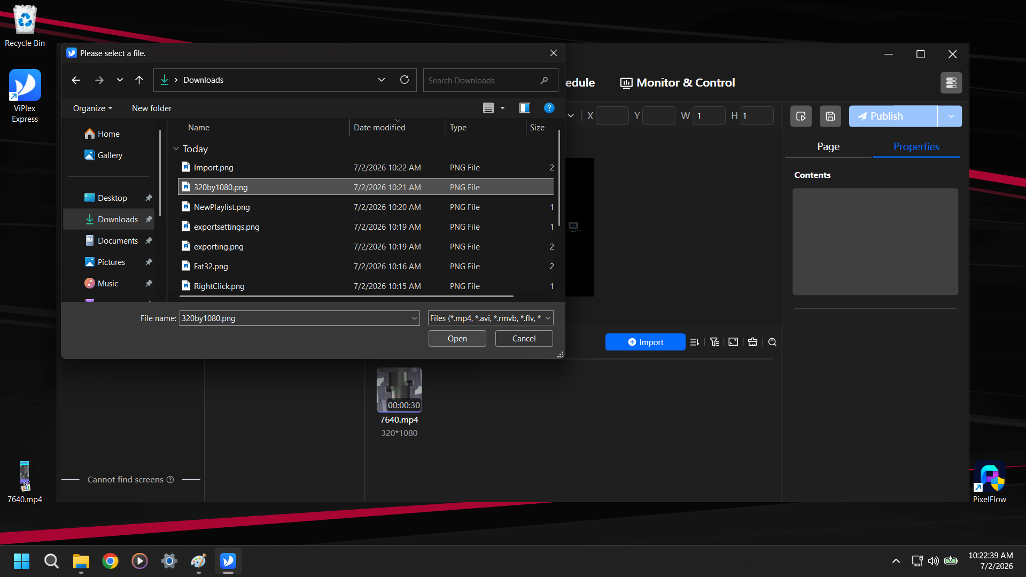The width and height of the screenshot is (1026, 577).
Task: Open the recent locations dropdown arrow
Action: tap(120, 80)
